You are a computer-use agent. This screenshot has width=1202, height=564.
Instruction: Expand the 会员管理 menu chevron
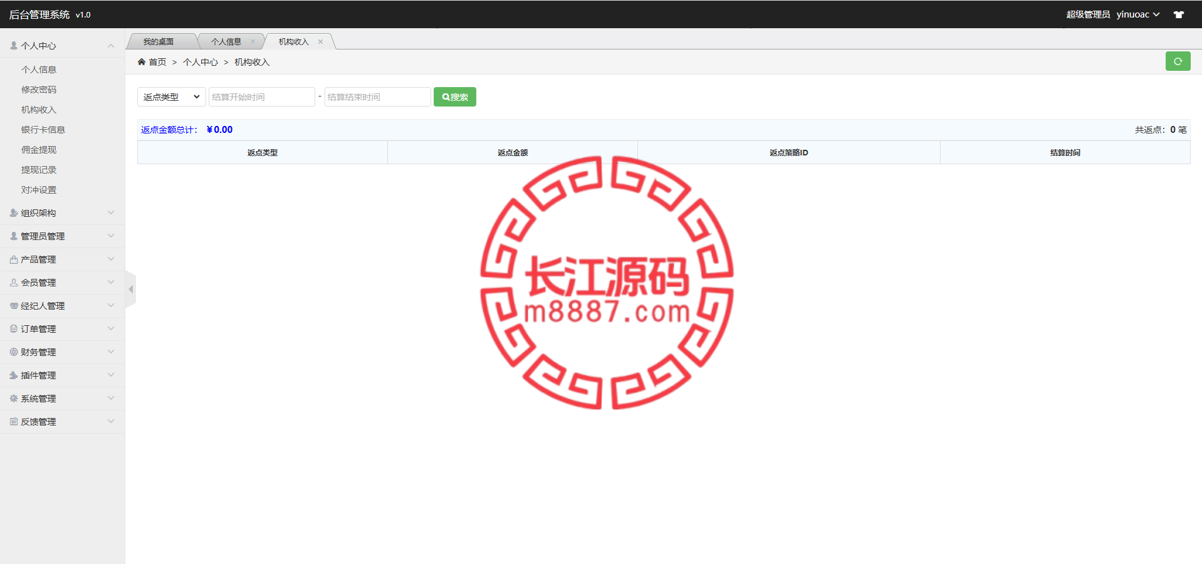pos(111,283)
